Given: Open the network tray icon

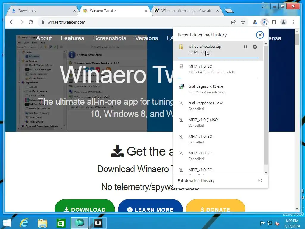Looking at the screenshot, I should (270, 223).
